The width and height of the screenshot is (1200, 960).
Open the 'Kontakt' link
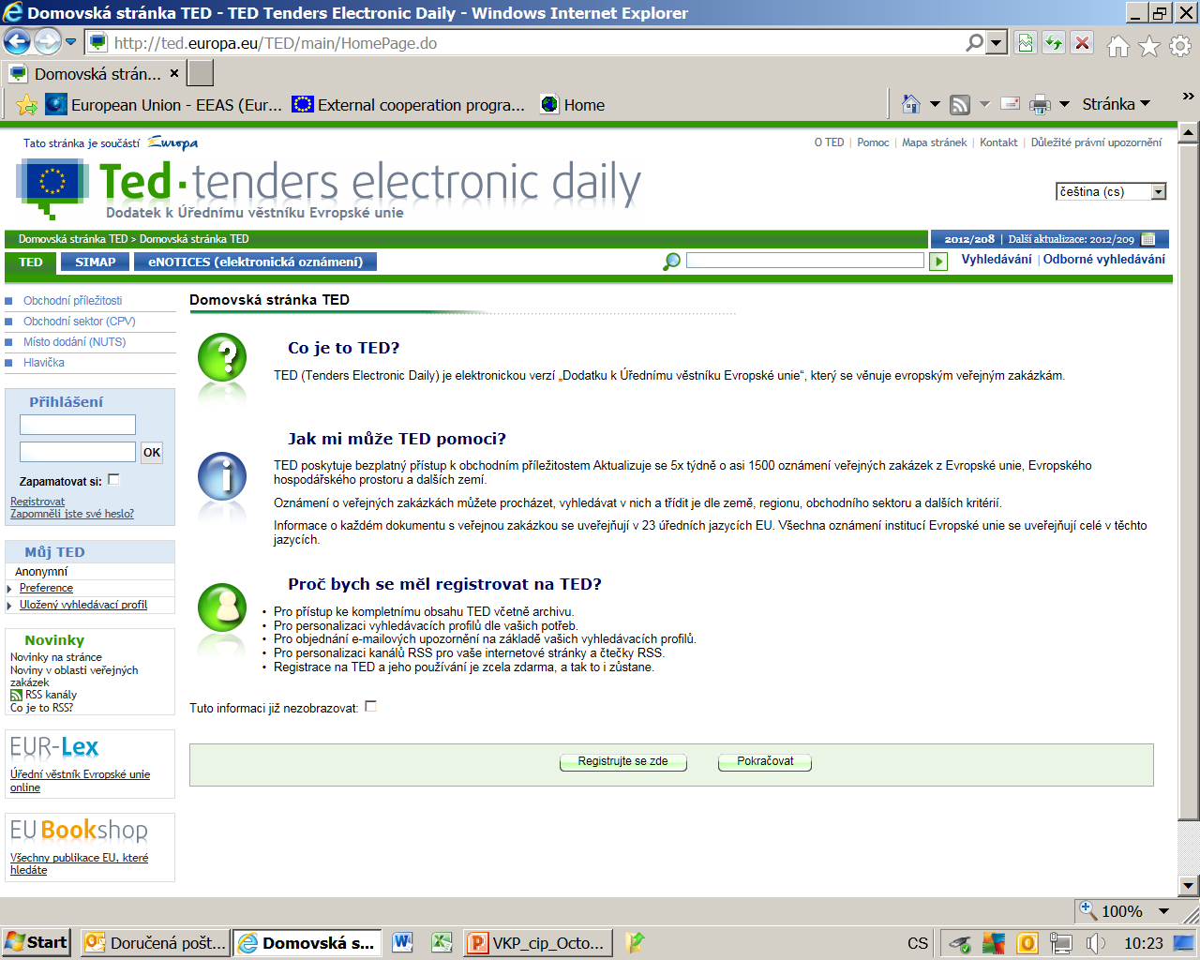(x=998, y=142)
